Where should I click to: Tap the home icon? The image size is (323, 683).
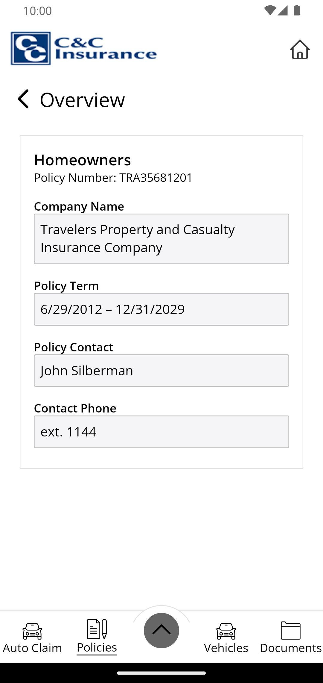[300, 49]
